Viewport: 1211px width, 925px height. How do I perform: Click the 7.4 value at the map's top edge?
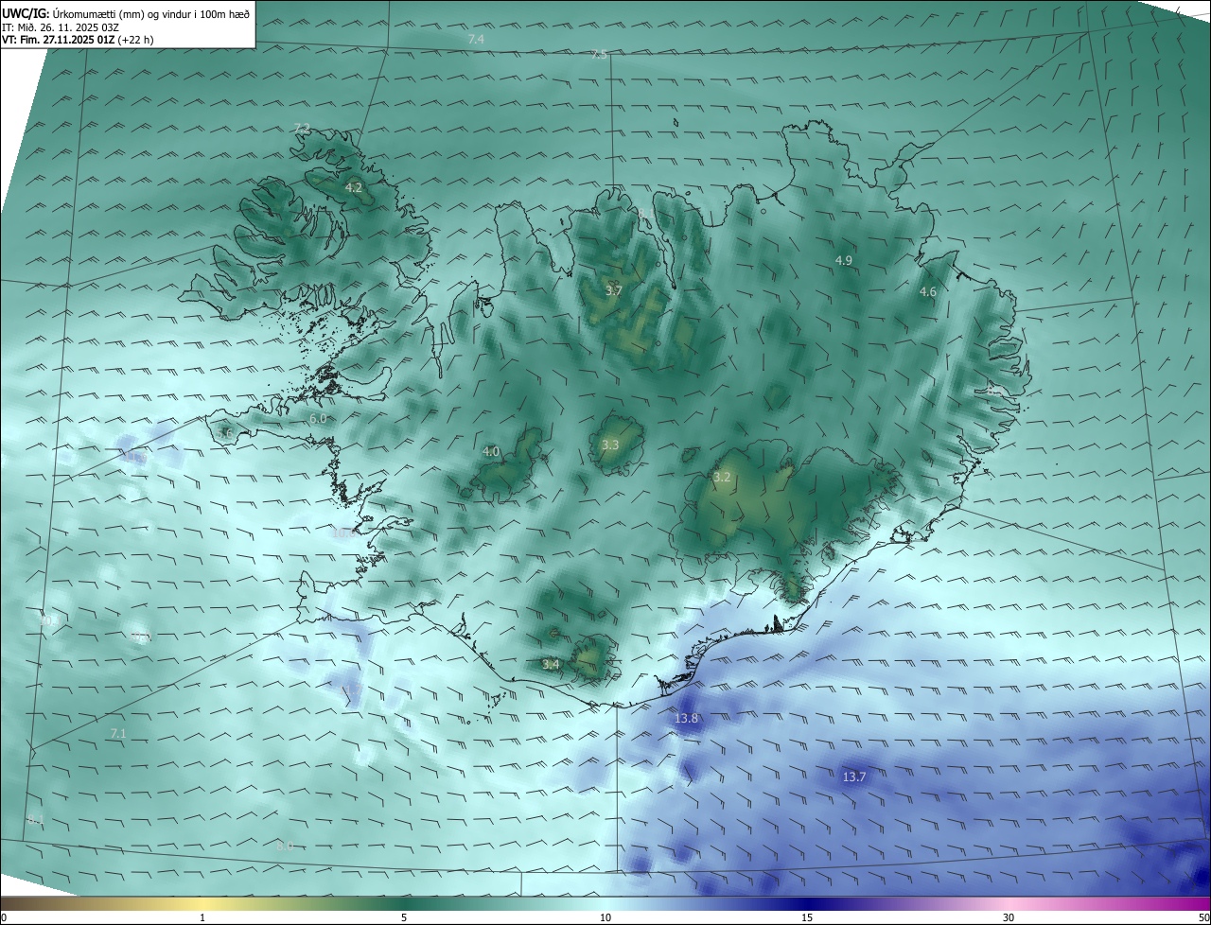(476, 40)
